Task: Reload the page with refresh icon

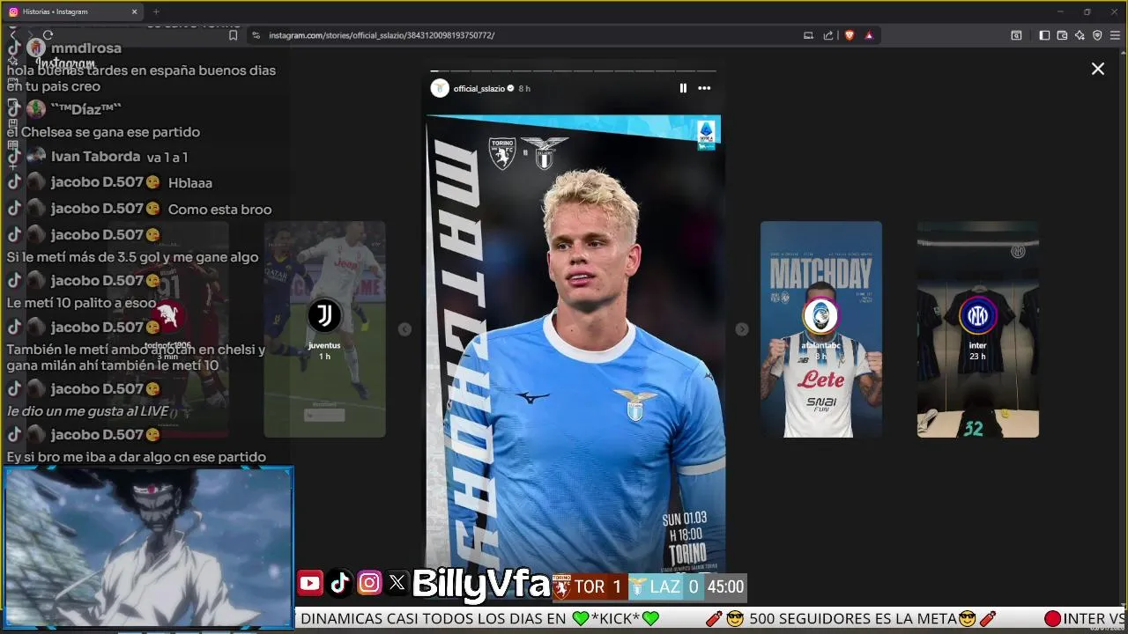Action: point(48,35)
